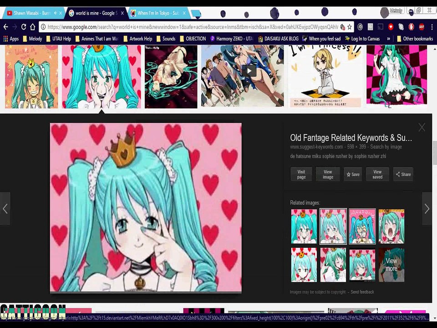Open the AdBlock Plus ABP extension

[x=422, y=27]
